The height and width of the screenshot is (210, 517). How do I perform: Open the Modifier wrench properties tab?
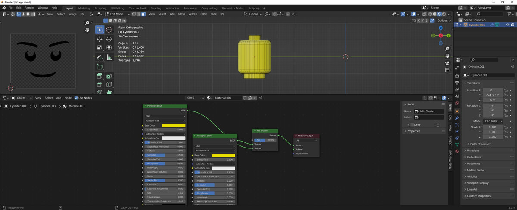pyautogui.click(x=457, y=118)
